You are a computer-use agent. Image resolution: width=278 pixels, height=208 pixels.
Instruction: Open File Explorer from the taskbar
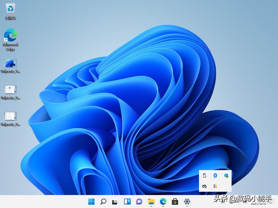151,201
